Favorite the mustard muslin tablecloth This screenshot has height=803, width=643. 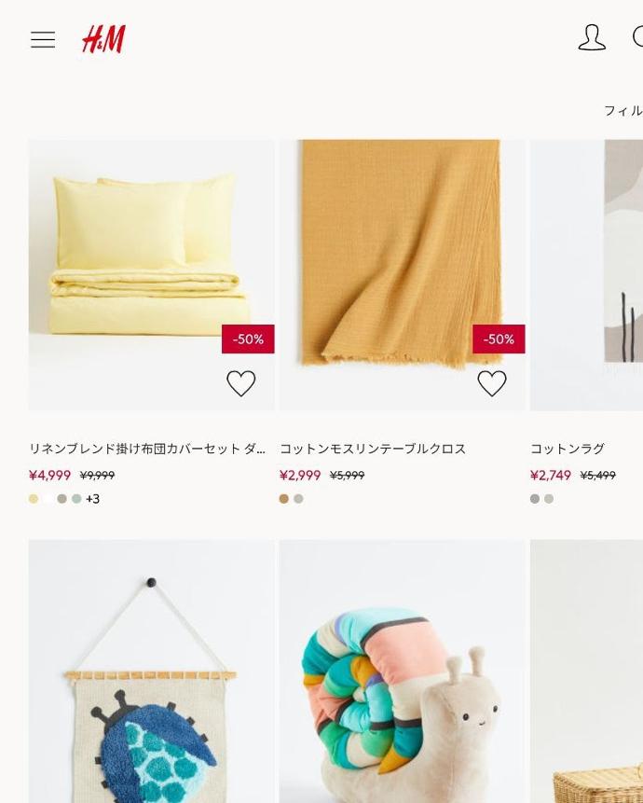coord(492,383)
